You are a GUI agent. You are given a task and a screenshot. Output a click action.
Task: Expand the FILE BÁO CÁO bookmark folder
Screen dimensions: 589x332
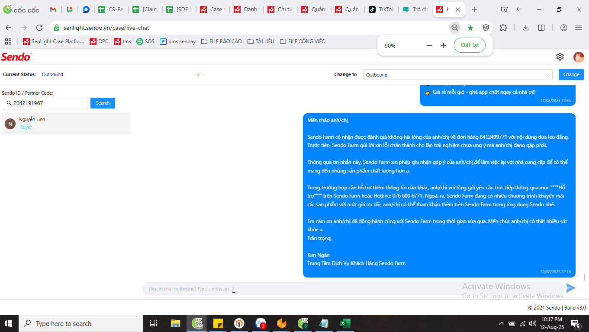pyautogui.click(x=221, y=41)
